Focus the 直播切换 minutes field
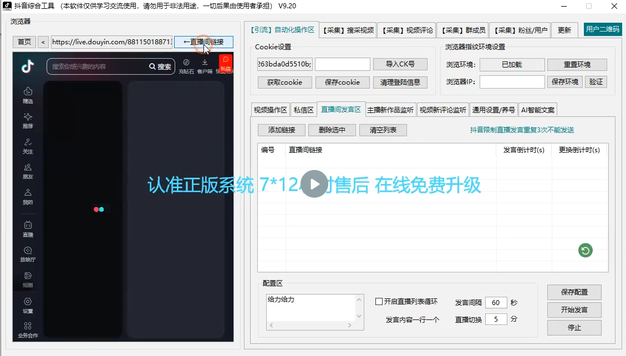Screen dimensions: 626x356 click(496, 319)
